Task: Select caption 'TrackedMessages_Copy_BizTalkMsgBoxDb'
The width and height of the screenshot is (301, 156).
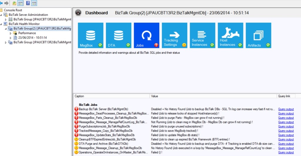Action: point(106,131)
